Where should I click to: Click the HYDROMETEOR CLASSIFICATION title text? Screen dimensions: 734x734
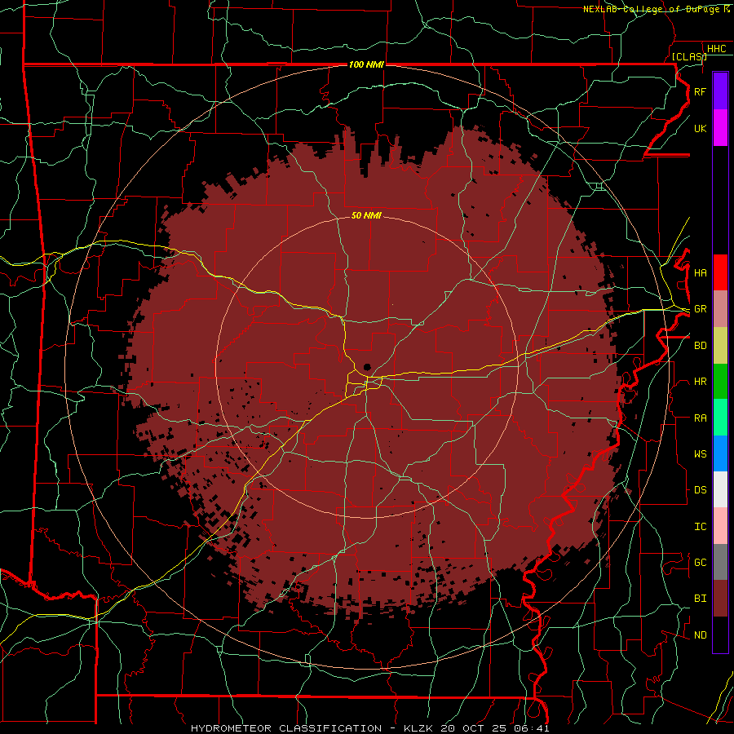[x=286, y=728]
